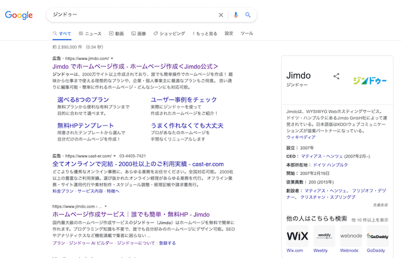Click ドイツ ハンブルク headquarters link
This screenshot has height=258, width=401.
coord(331,165)
